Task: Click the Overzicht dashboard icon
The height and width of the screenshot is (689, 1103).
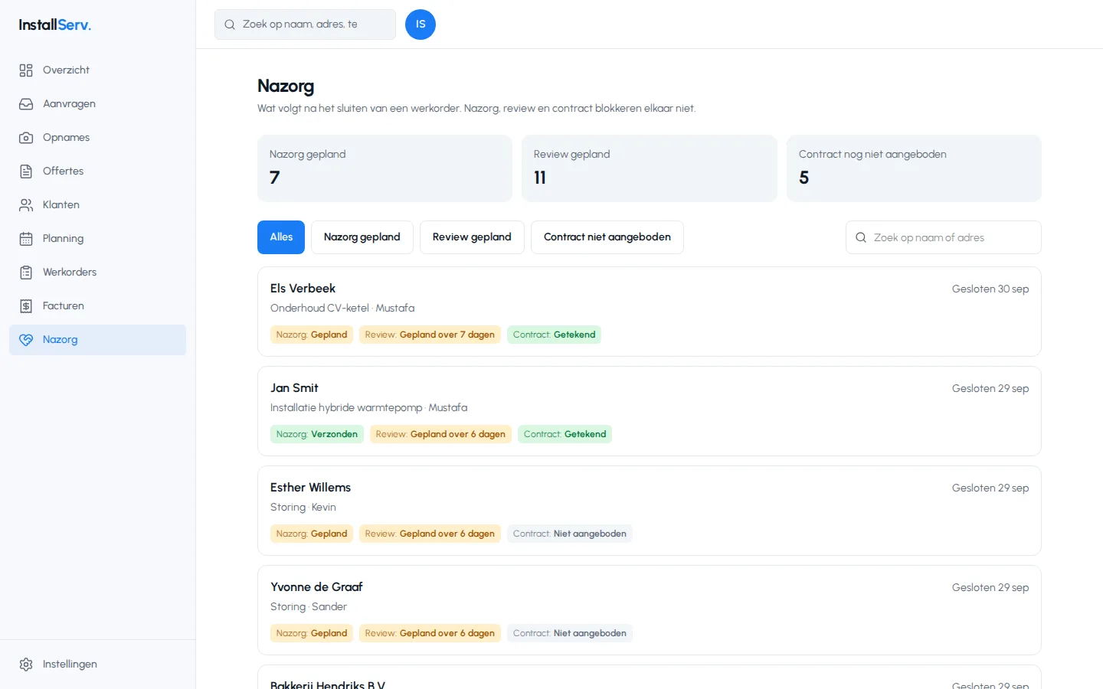Action: [x=26, y=70]
